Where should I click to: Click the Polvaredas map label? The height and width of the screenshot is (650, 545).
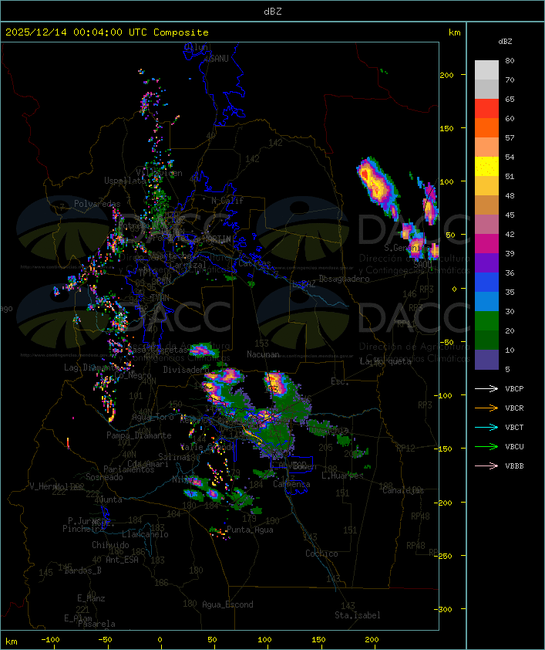point(97,204)
